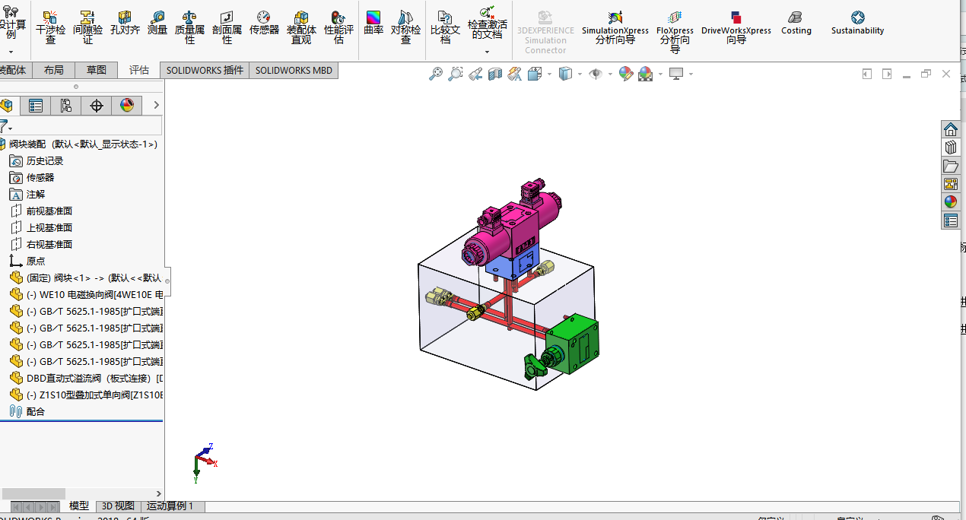The image size is (966, 520).
Task: Open Compare Documents (比较文档)
Action: (445, 27)
